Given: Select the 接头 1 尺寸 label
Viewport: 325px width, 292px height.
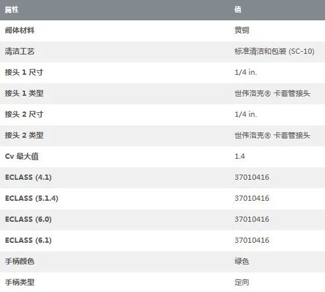Looking at the screenshot, I should 24,72.
